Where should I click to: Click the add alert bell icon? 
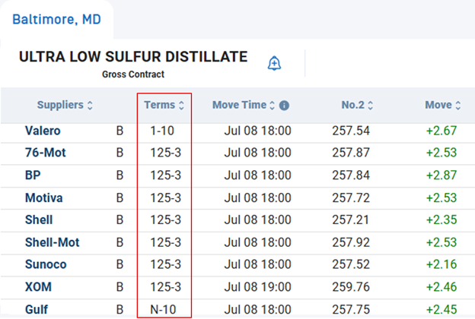tap(275, 64)
